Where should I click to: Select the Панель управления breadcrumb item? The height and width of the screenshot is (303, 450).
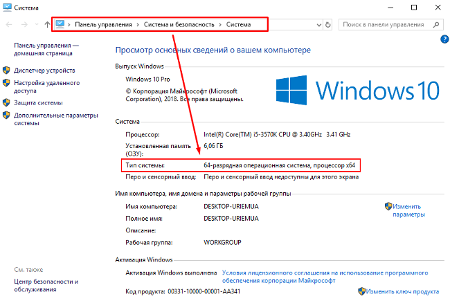[104, 24]
